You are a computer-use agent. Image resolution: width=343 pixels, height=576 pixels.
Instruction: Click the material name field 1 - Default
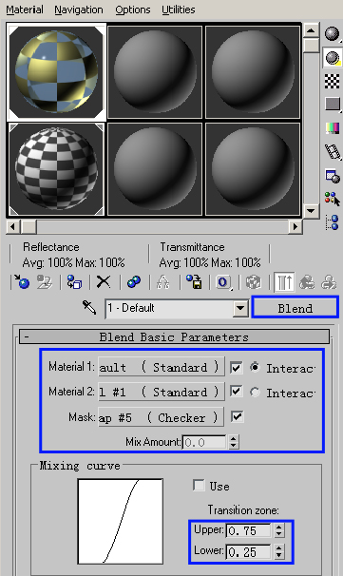click(170, 308)
